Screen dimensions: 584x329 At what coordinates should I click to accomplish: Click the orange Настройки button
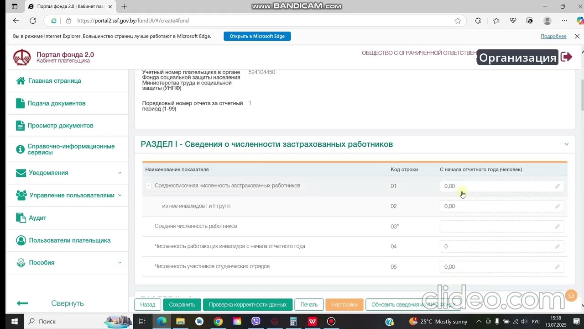click(344, 305)
